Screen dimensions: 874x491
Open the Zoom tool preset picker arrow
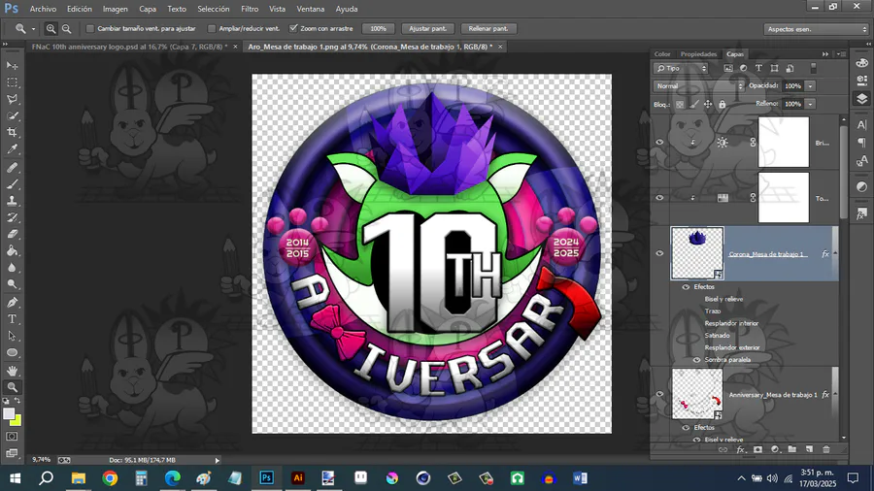point(33,29)
